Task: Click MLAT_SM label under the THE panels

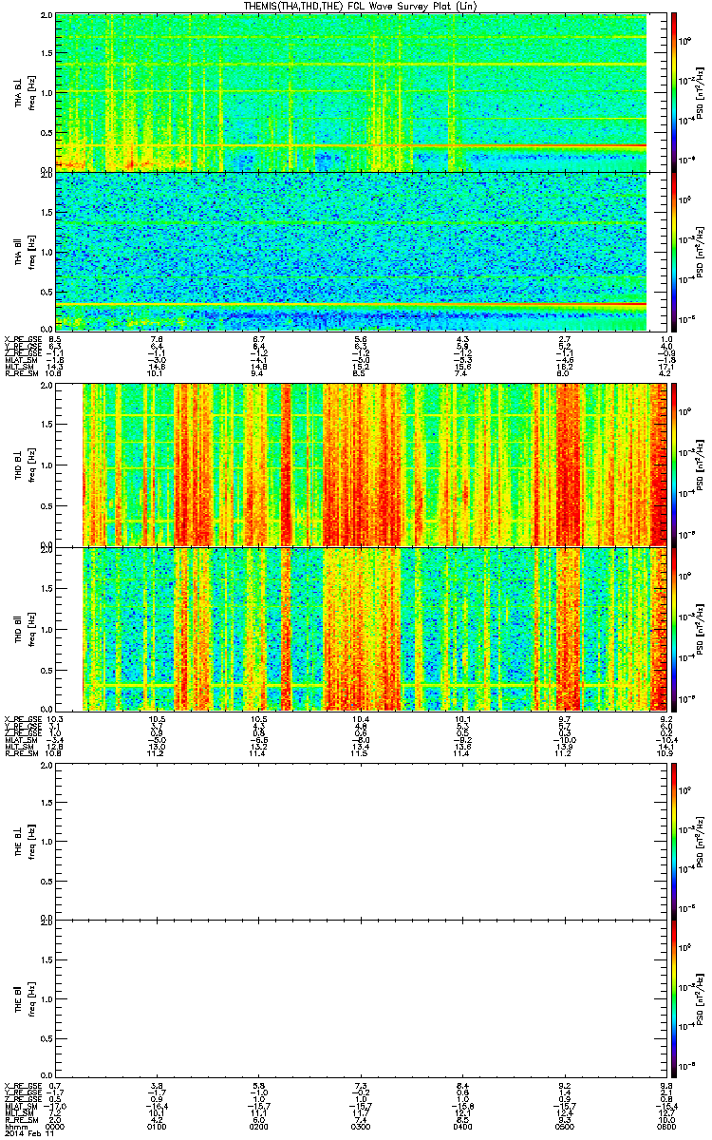Action: [20, 1107]
